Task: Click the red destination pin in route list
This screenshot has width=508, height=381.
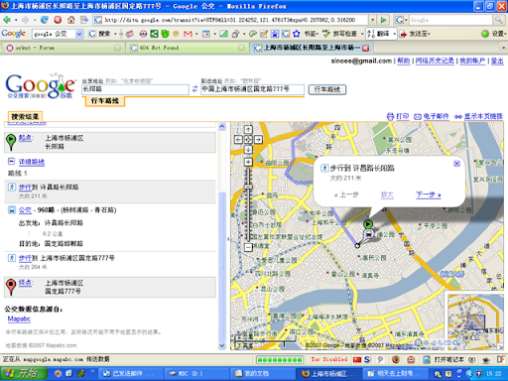Action: tap(11, 287)
